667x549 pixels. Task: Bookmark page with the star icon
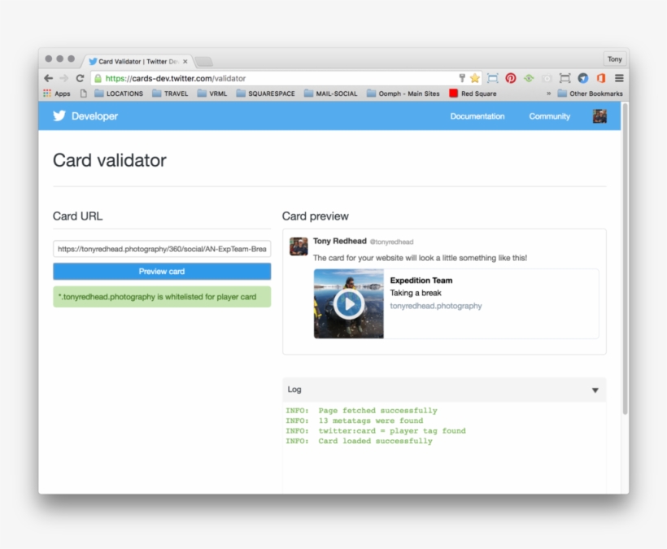475,78
